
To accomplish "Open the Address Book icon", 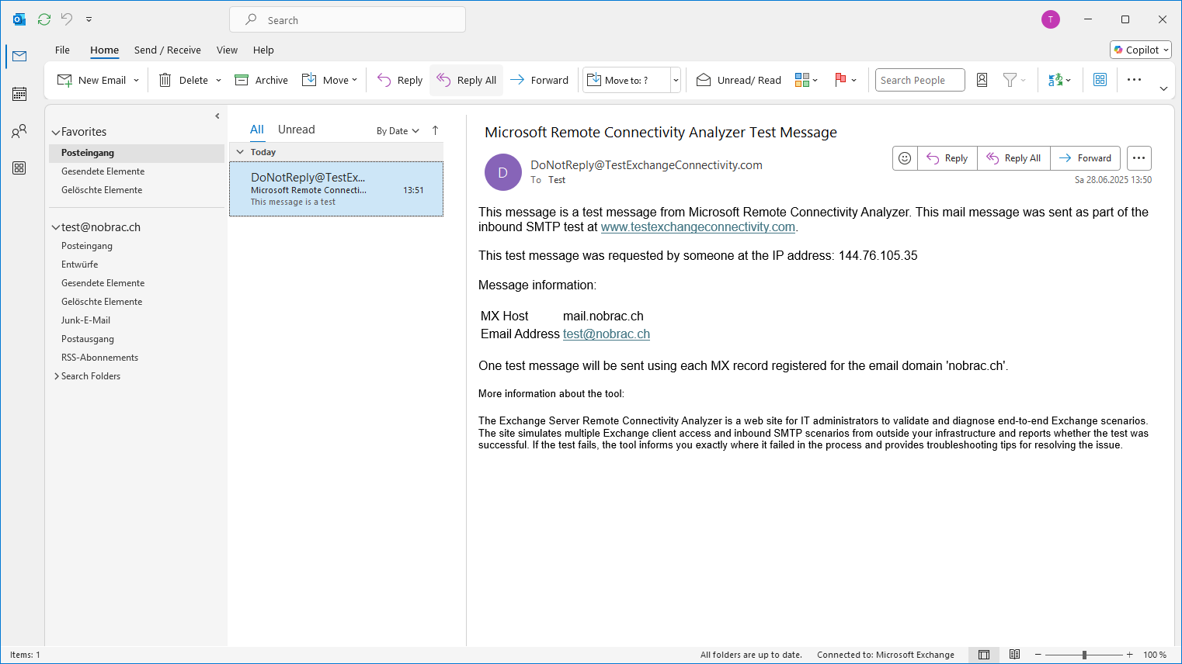I will pos(982,80).
